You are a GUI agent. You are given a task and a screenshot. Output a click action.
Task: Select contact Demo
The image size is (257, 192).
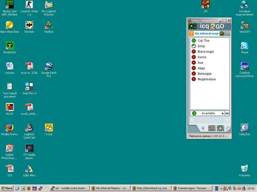[x=210, y=57]
